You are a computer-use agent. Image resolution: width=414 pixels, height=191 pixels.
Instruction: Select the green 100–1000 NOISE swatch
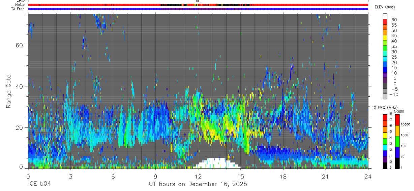397,141
